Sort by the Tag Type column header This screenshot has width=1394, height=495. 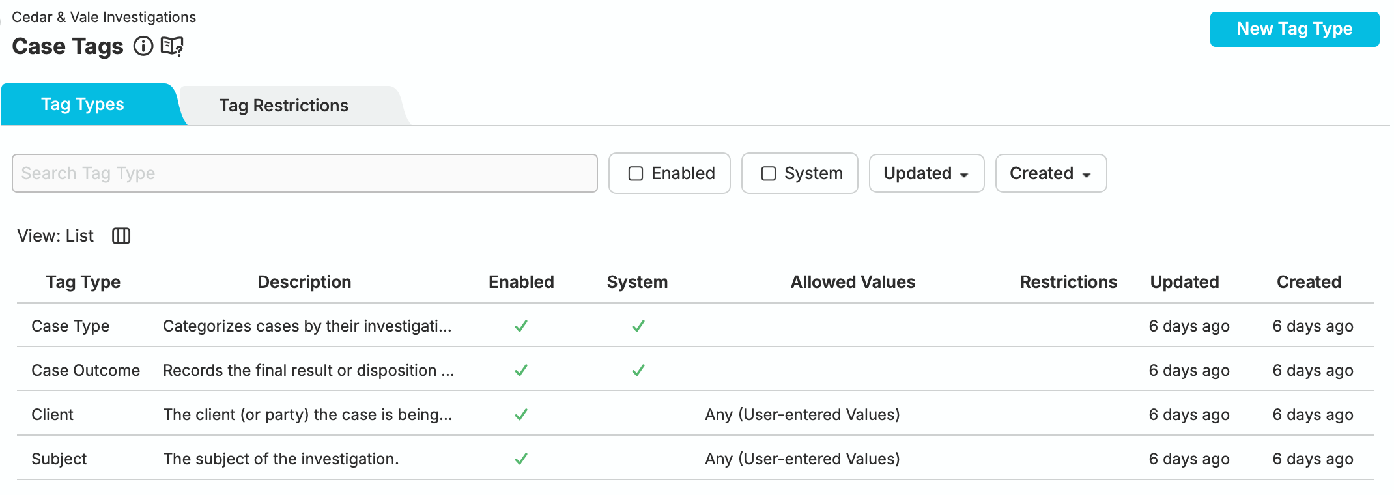point(83,282)
